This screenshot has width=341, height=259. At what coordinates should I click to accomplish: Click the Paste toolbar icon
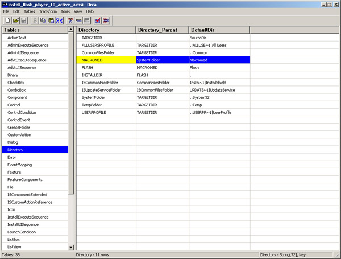pos(51,20)
